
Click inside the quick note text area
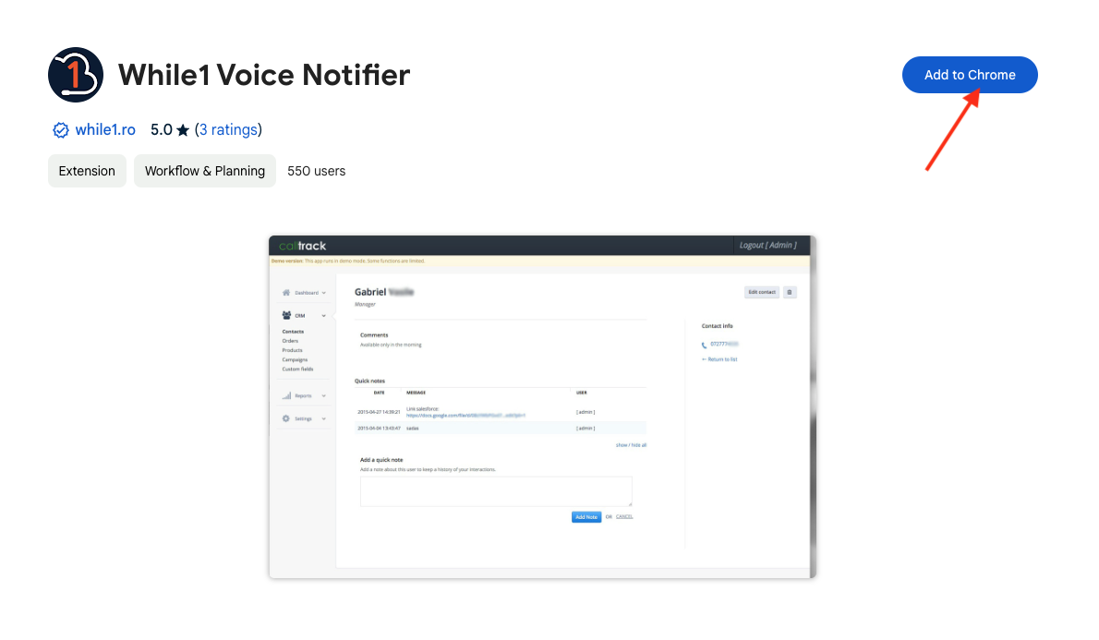pyautogui.click(x=496, y=491)
